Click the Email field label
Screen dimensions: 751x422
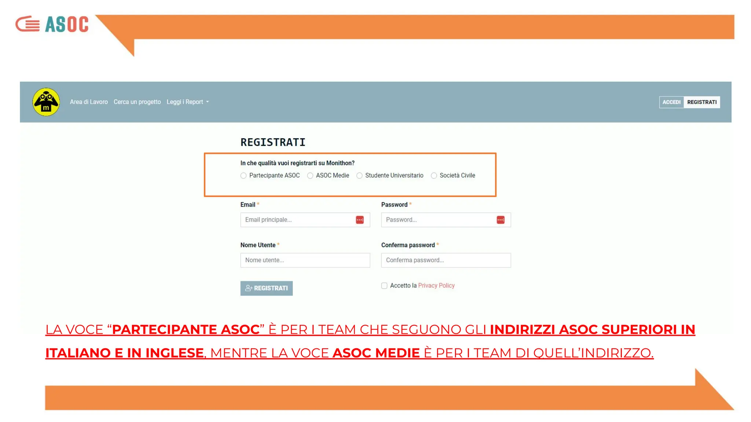248,205
